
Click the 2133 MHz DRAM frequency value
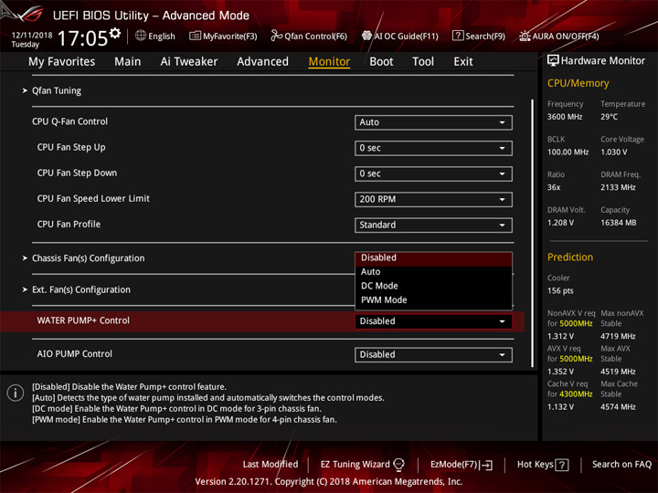coord(618,187)
